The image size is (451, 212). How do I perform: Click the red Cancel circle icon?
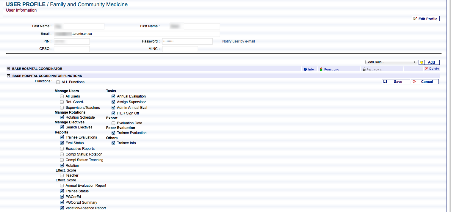point(414,82)
